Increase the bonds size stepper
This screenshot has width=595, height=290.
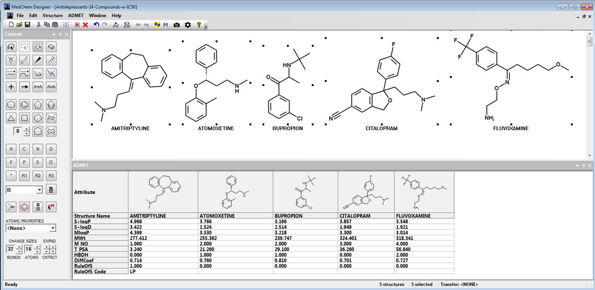[x=19, y=247]
